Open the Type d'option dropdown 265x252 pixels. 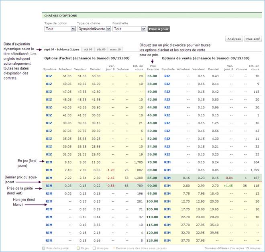click(x=60, y=29)
